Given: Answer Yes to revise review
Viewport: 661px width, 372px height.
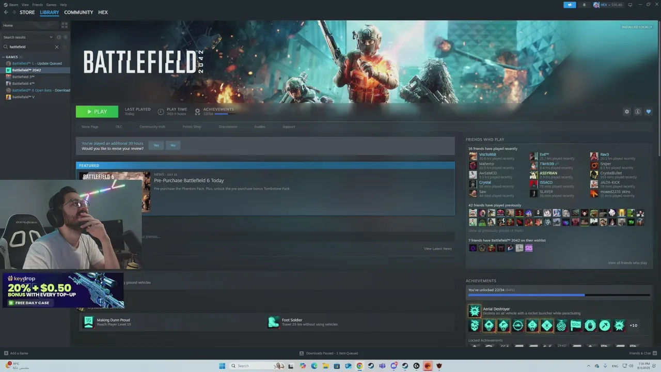Looking at the screenshot, I should click(x=156, y=145).
